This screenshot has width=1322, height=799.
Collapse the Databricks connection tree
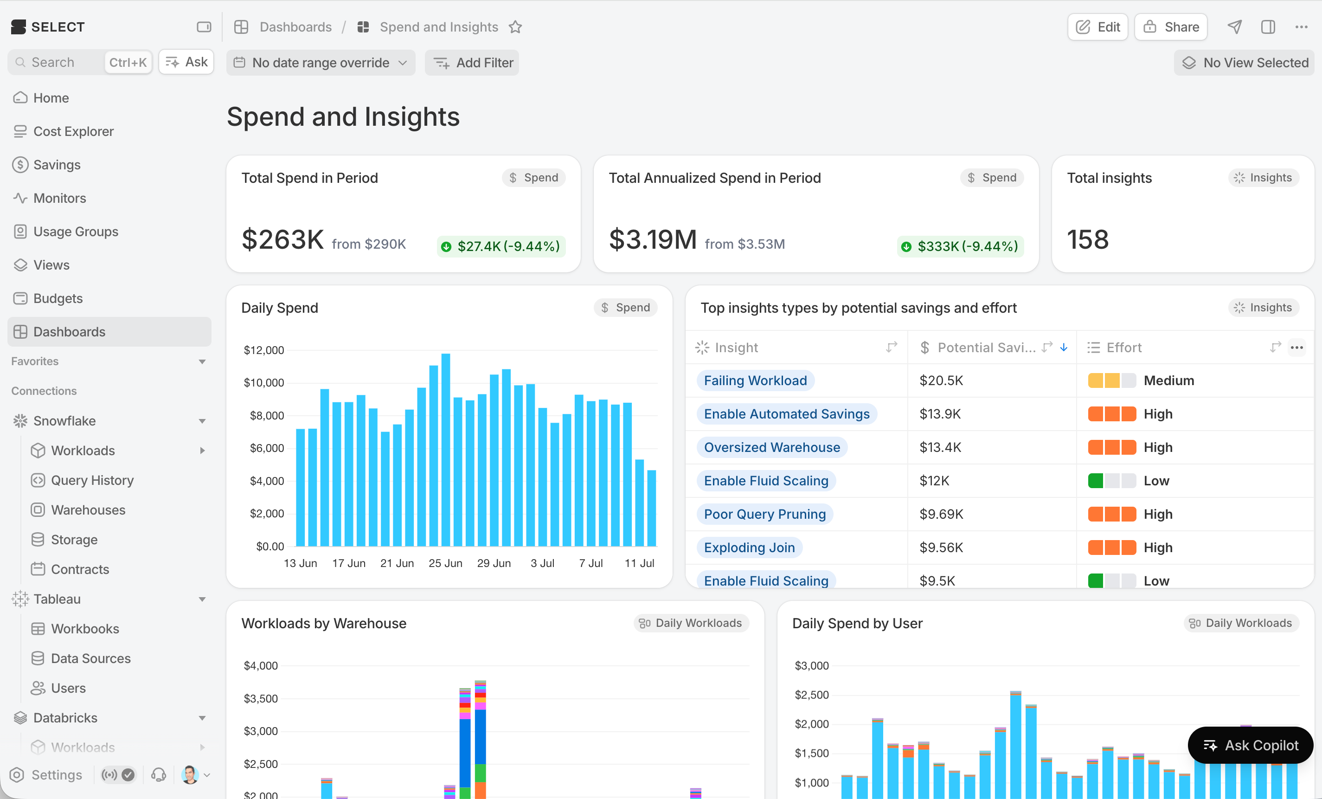coord(202,719)
